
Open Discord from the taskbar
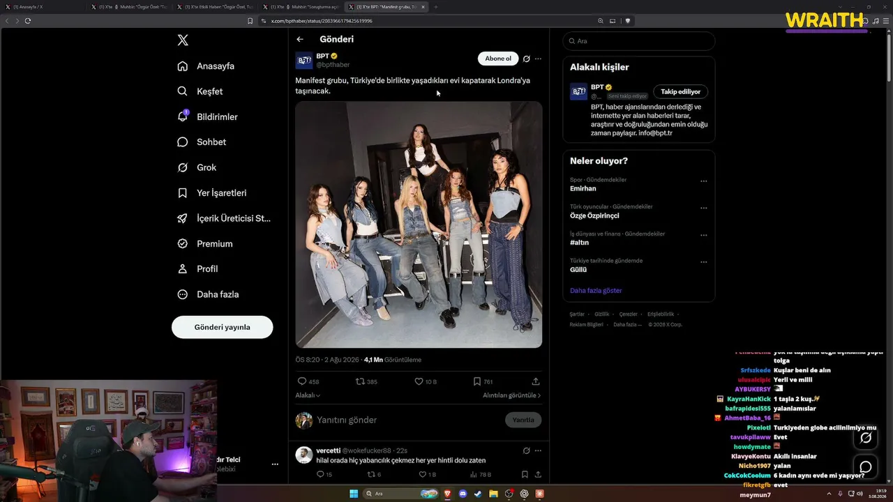pos(463,494)
